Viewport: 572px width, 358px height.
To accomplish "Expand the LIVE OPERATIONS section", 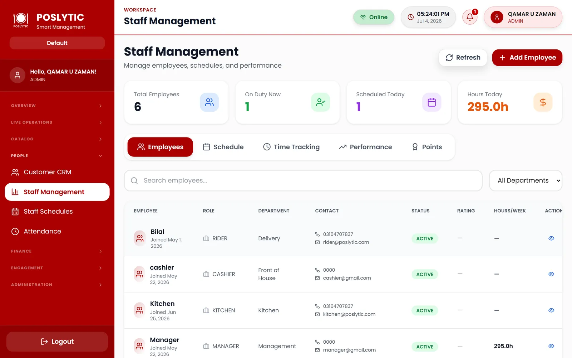I will point(57,122).
